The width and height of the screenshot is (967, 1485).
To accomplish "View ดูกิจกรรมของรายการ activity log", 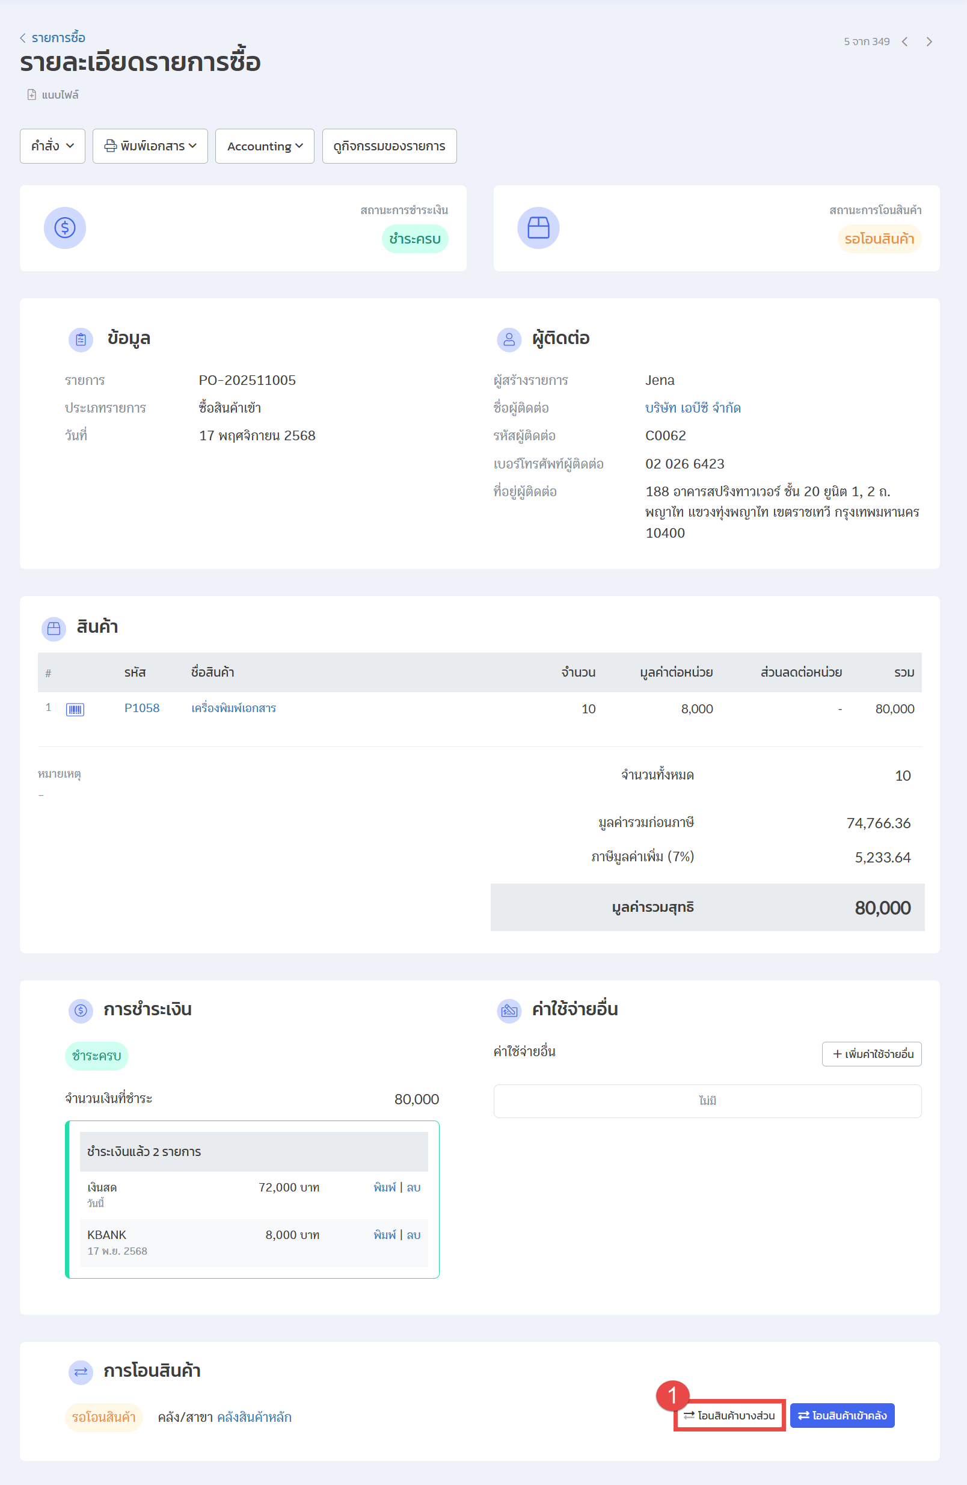I will [388, 146].
